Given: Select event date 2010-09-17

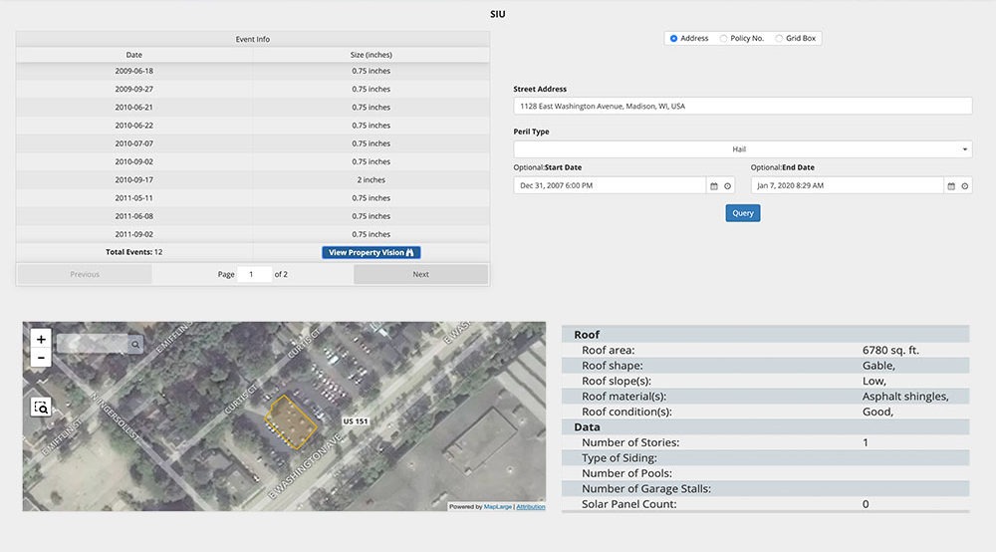Looking at the screenshot, I should 134,179.
